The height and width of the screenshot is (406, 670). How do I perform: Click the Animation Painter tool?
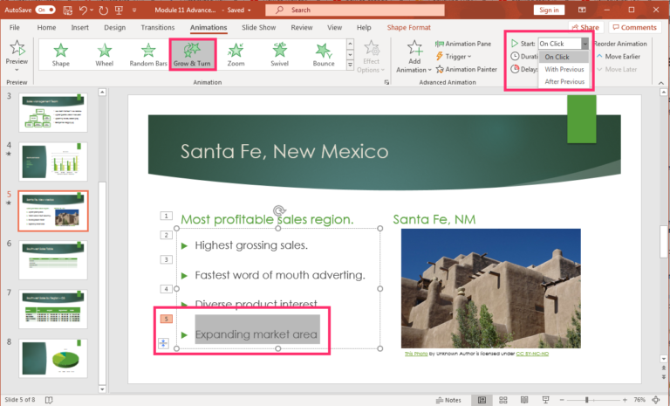point(471,70)
